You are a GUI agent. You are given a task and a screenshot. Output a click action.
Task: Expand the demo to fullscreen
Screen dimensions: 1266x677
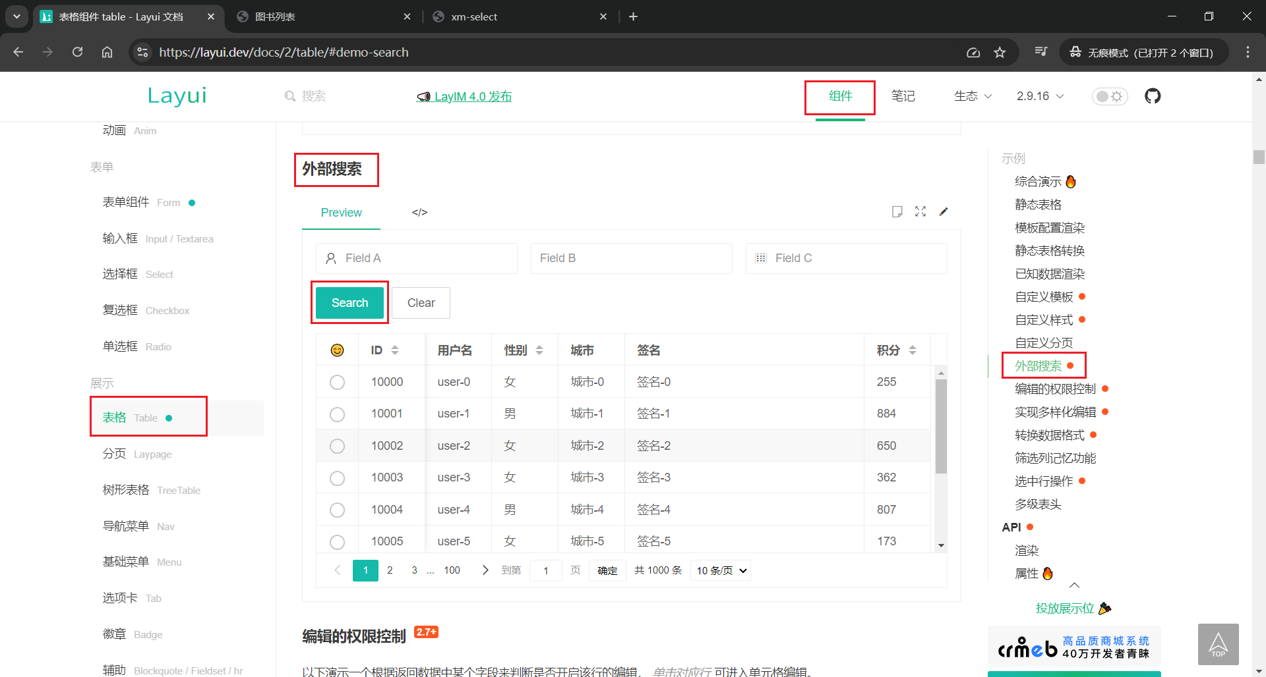920,211
